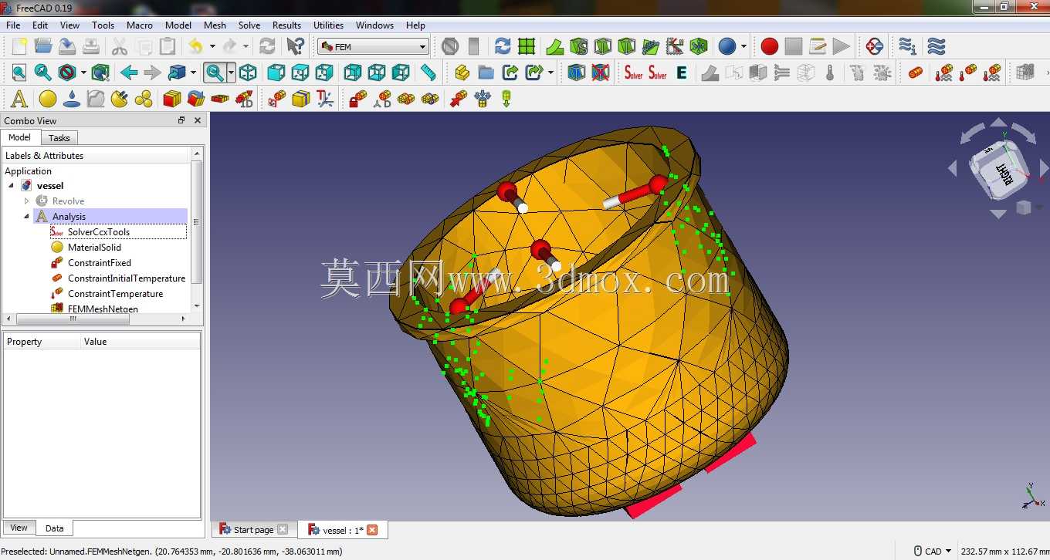Image resolution: width=1050 pixels, height=560 pixels.
Task: Expand the Revolve tree node
Action: click(x=26, y=201)
